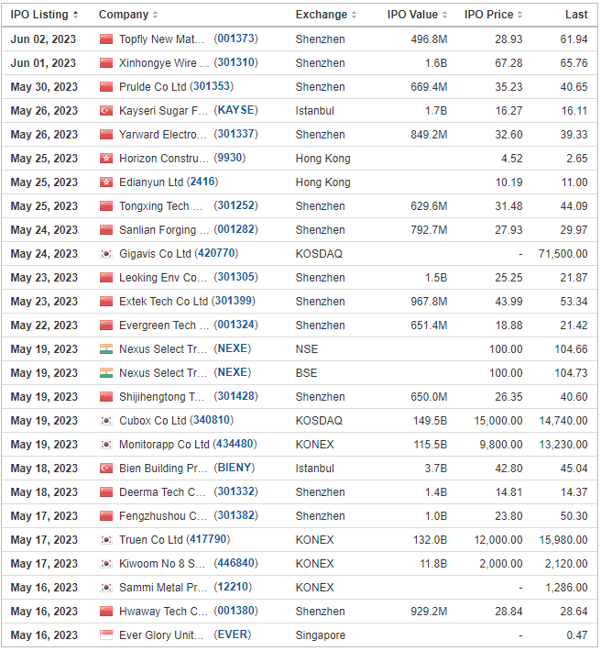Click the Last column header

(x=576, y=15)
